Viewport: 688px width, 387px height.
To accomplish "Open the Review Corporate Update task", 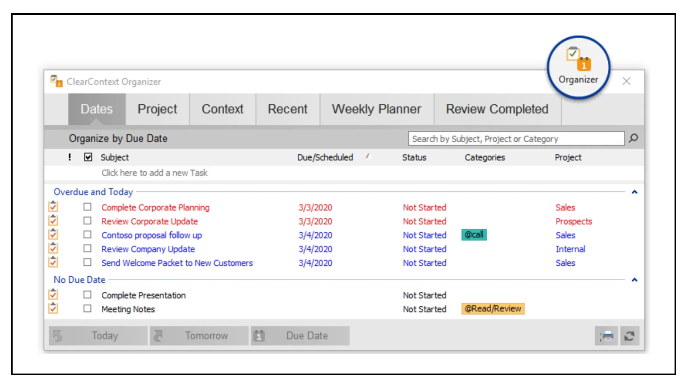I will coord(150,221).
